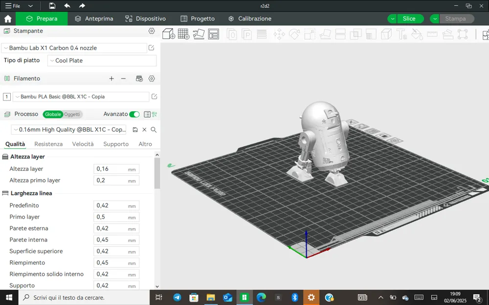Switch to the Calibrazione tab
This screenshot has height=305, width=489.
[250, 19]
